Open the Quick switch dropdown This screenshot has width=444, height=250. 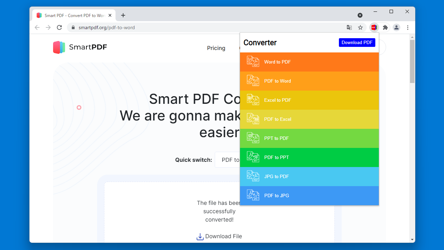pyautogui.click(x=228, y=160)
